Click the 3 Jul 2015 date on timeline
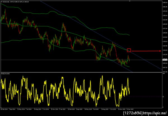 point(96,109)
